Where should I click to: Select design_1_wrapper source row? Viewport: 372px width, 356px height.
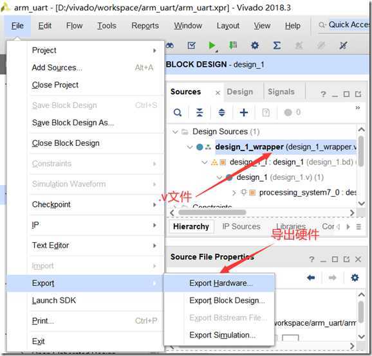point(286,147)
